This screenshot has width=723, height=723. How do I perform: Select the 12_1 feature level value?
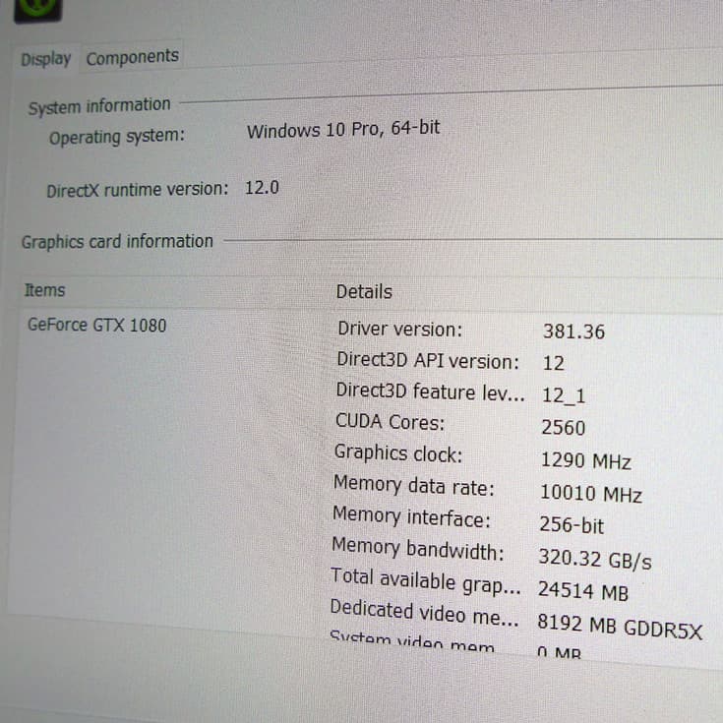[564, 395]
